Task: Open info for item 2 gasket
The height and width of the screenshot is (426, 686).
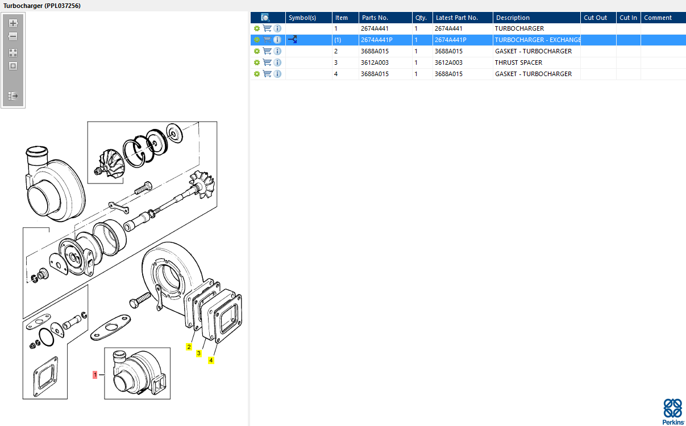Action: pyautogui.click(x=277, y=51)
